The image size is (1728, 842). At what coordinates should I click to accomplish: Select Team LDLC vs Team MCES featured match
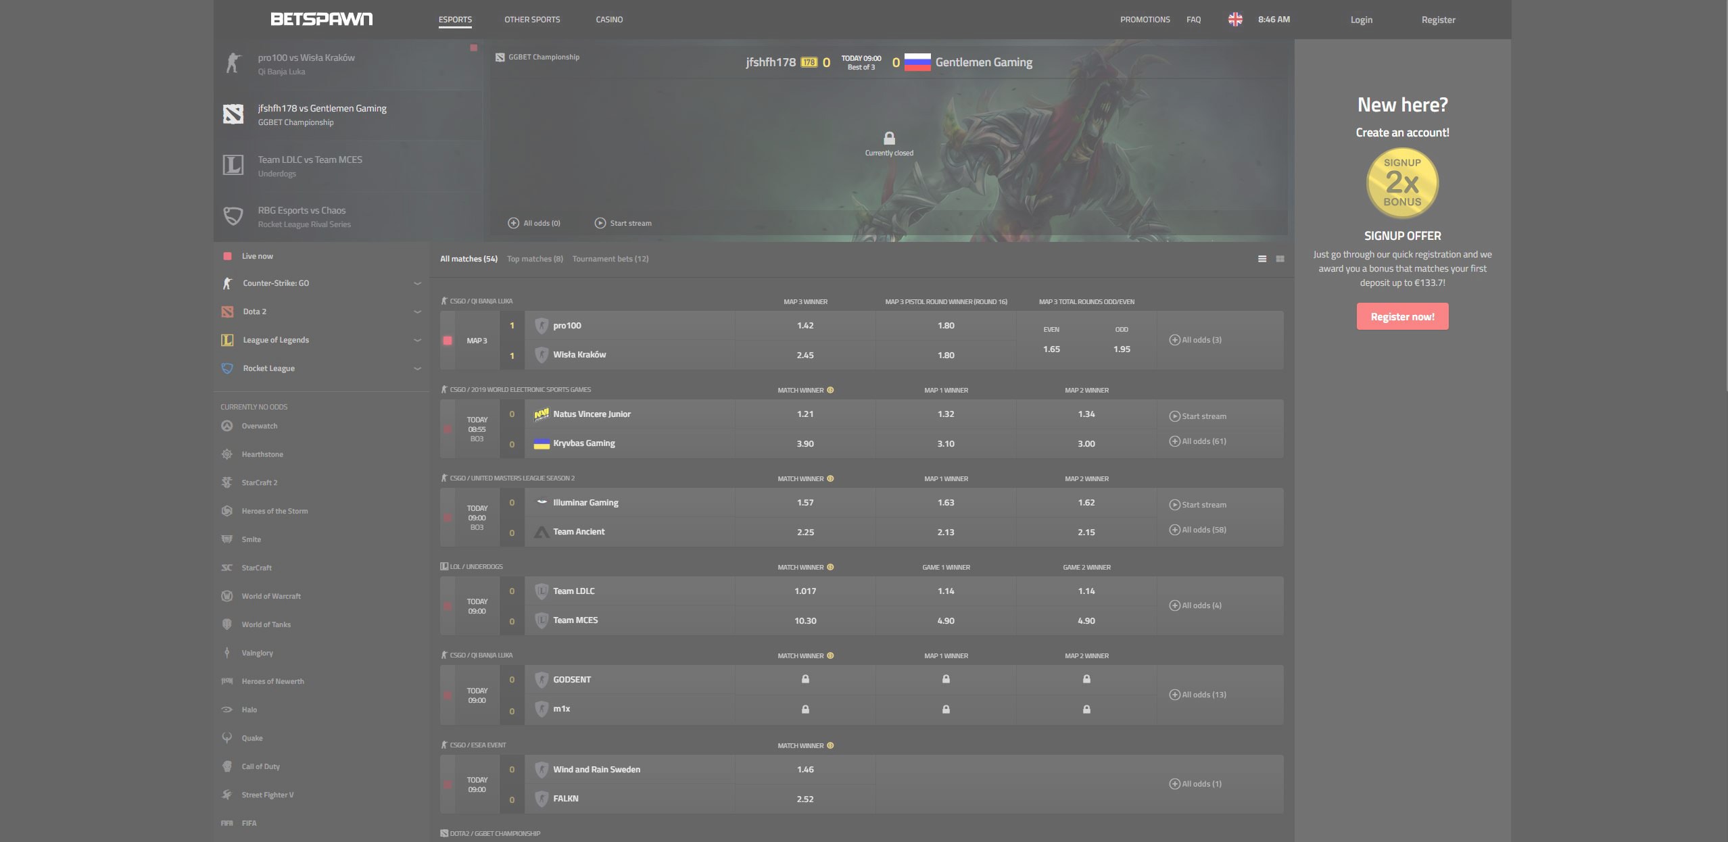click(x=348, y=166)
